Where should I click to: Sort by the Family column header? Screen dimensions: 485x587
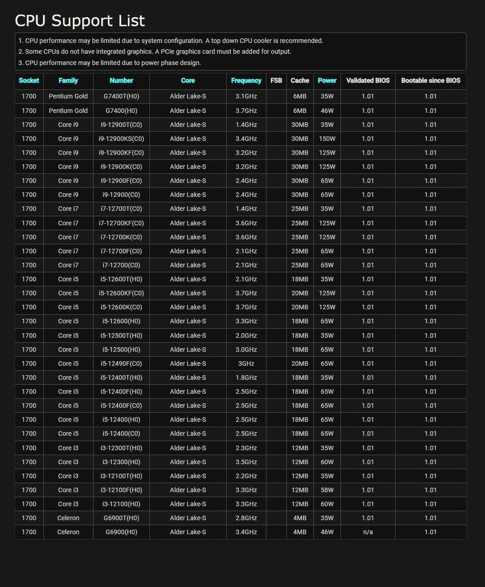pos(68,81)
